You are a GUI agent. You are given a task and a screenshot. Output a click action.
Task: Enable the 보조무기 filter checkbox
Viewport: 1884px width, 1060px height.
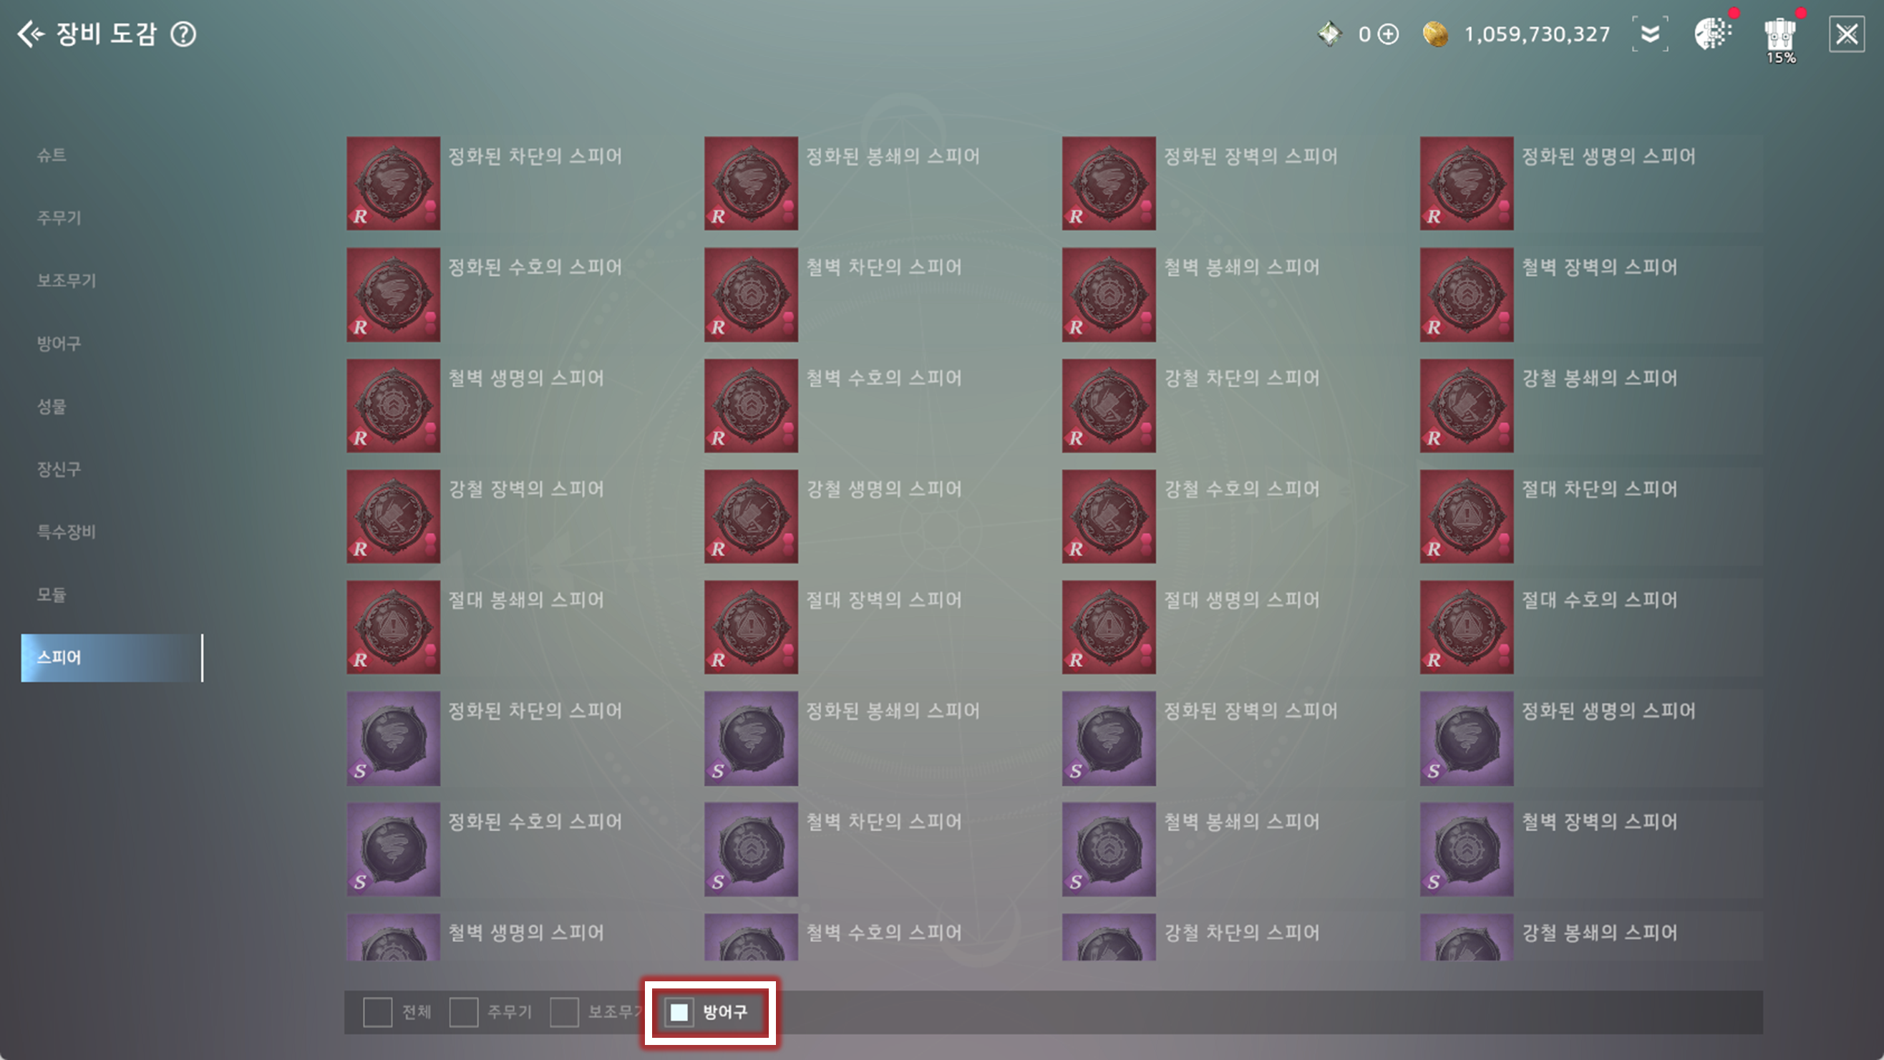click(564, 1012)
